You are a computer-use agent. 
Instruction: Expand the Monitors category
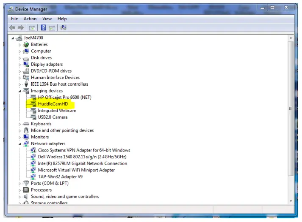point(19,138)
